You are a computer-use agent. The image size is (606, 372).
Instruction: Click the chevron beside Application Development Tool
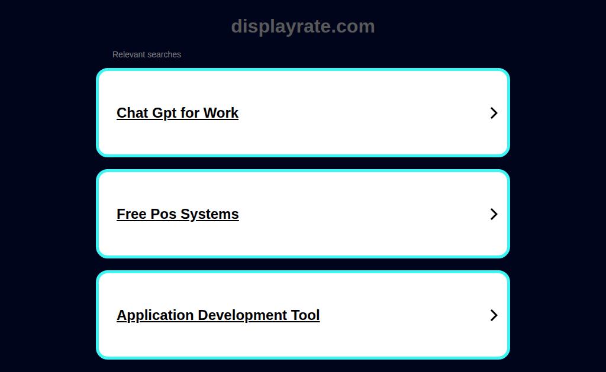coord(494,315)
